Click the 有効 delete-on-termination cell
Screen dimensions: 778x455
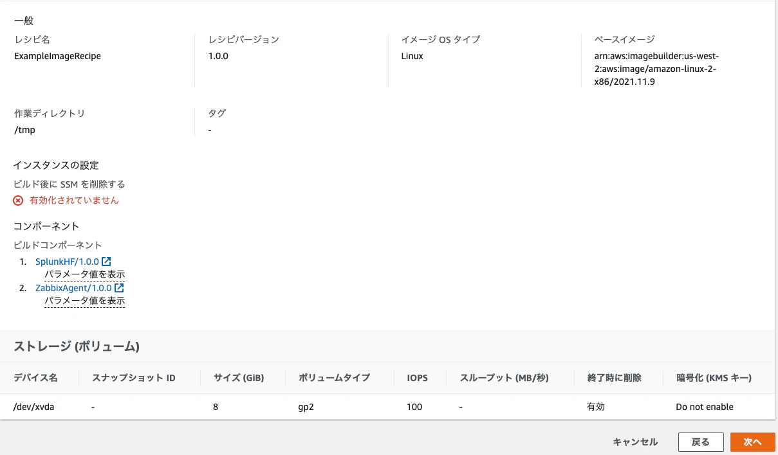(595, 407)
